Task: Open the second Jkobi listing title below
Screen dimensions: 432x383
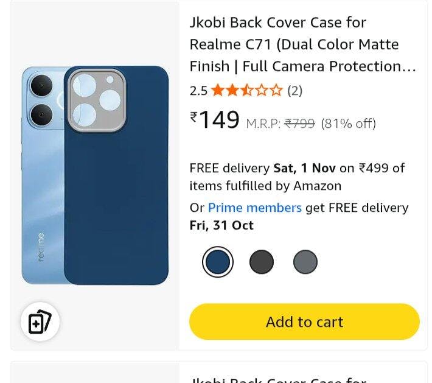Action: [x=278, y=379]
